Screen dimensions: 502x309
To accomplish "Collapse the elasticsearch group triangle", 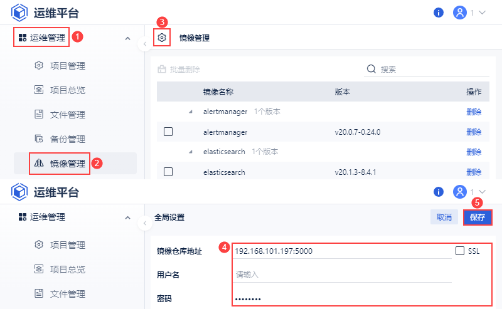I will [x=191, y=152].
